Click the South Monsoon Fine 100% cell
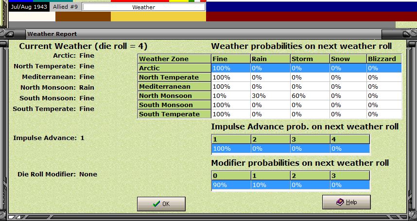This screenshot has width=417, height=221. 231,105
